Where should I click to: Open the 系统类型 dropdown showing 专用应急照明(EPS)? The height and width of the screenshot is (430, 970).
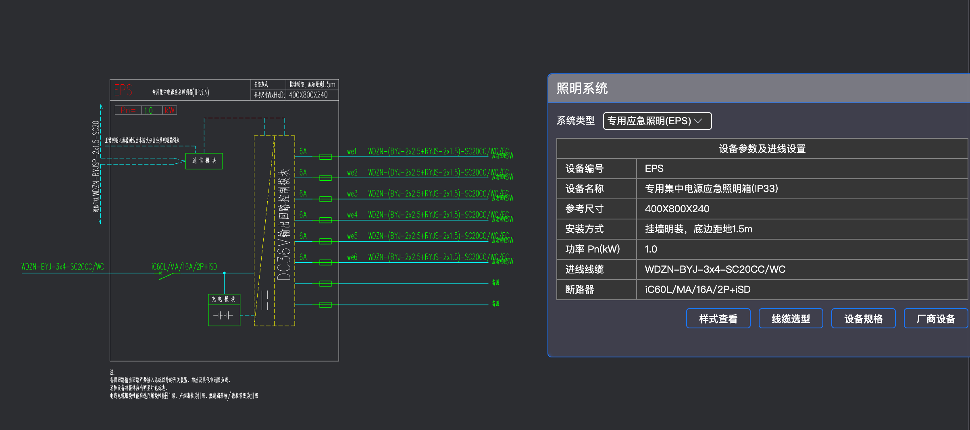point(656,121)
